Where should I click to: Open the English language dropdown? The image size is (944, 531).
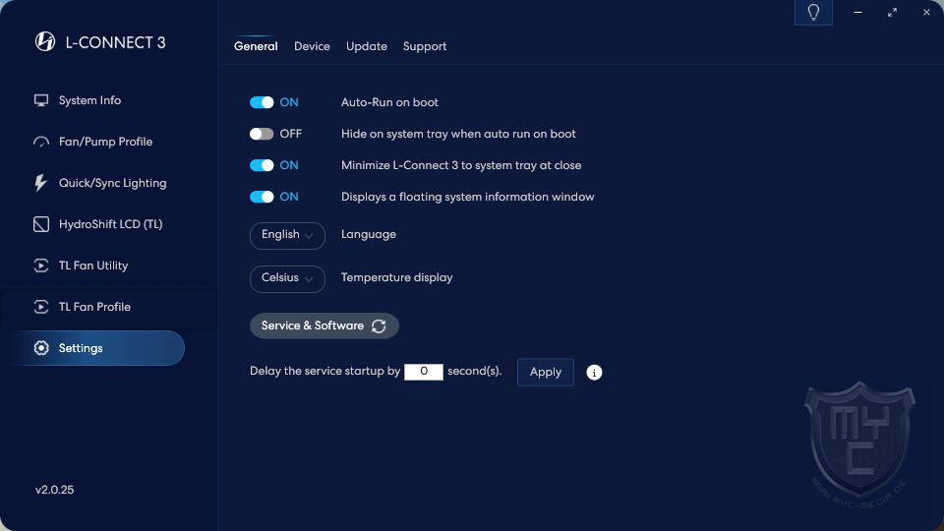pyautogui.click(x=287, y=235)
